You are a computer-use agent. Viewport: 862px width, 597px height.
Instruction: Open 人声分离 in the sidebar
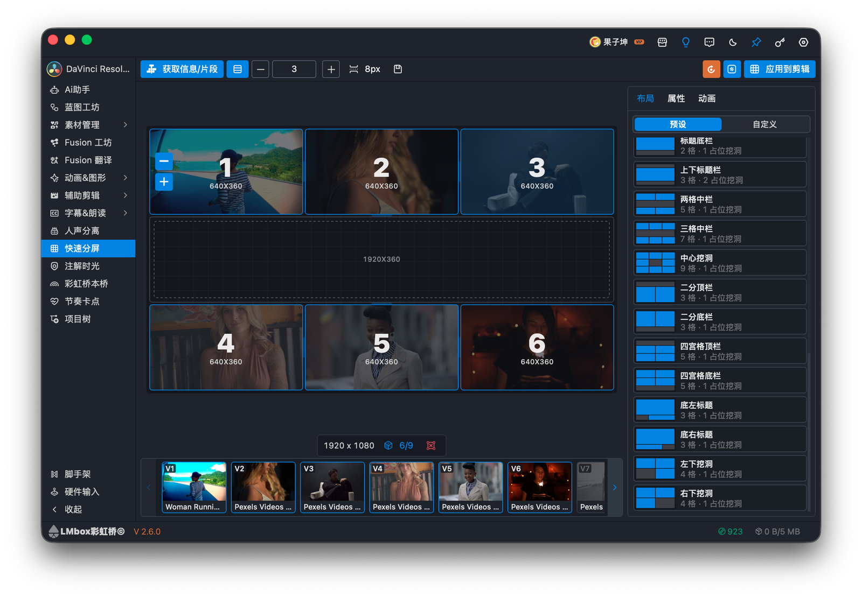pyautogui.click(x=88, y=231)
